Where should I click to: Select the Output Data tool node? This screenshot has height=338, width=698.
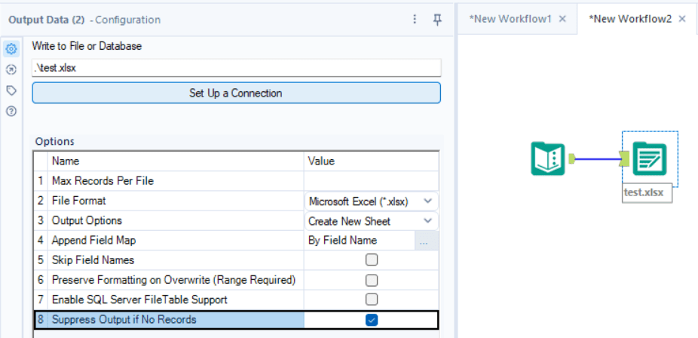(649, 158)
